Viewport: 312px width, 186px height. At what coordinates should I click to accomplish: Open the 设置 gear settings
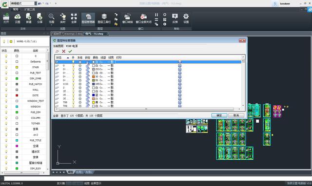pos(186,19)
